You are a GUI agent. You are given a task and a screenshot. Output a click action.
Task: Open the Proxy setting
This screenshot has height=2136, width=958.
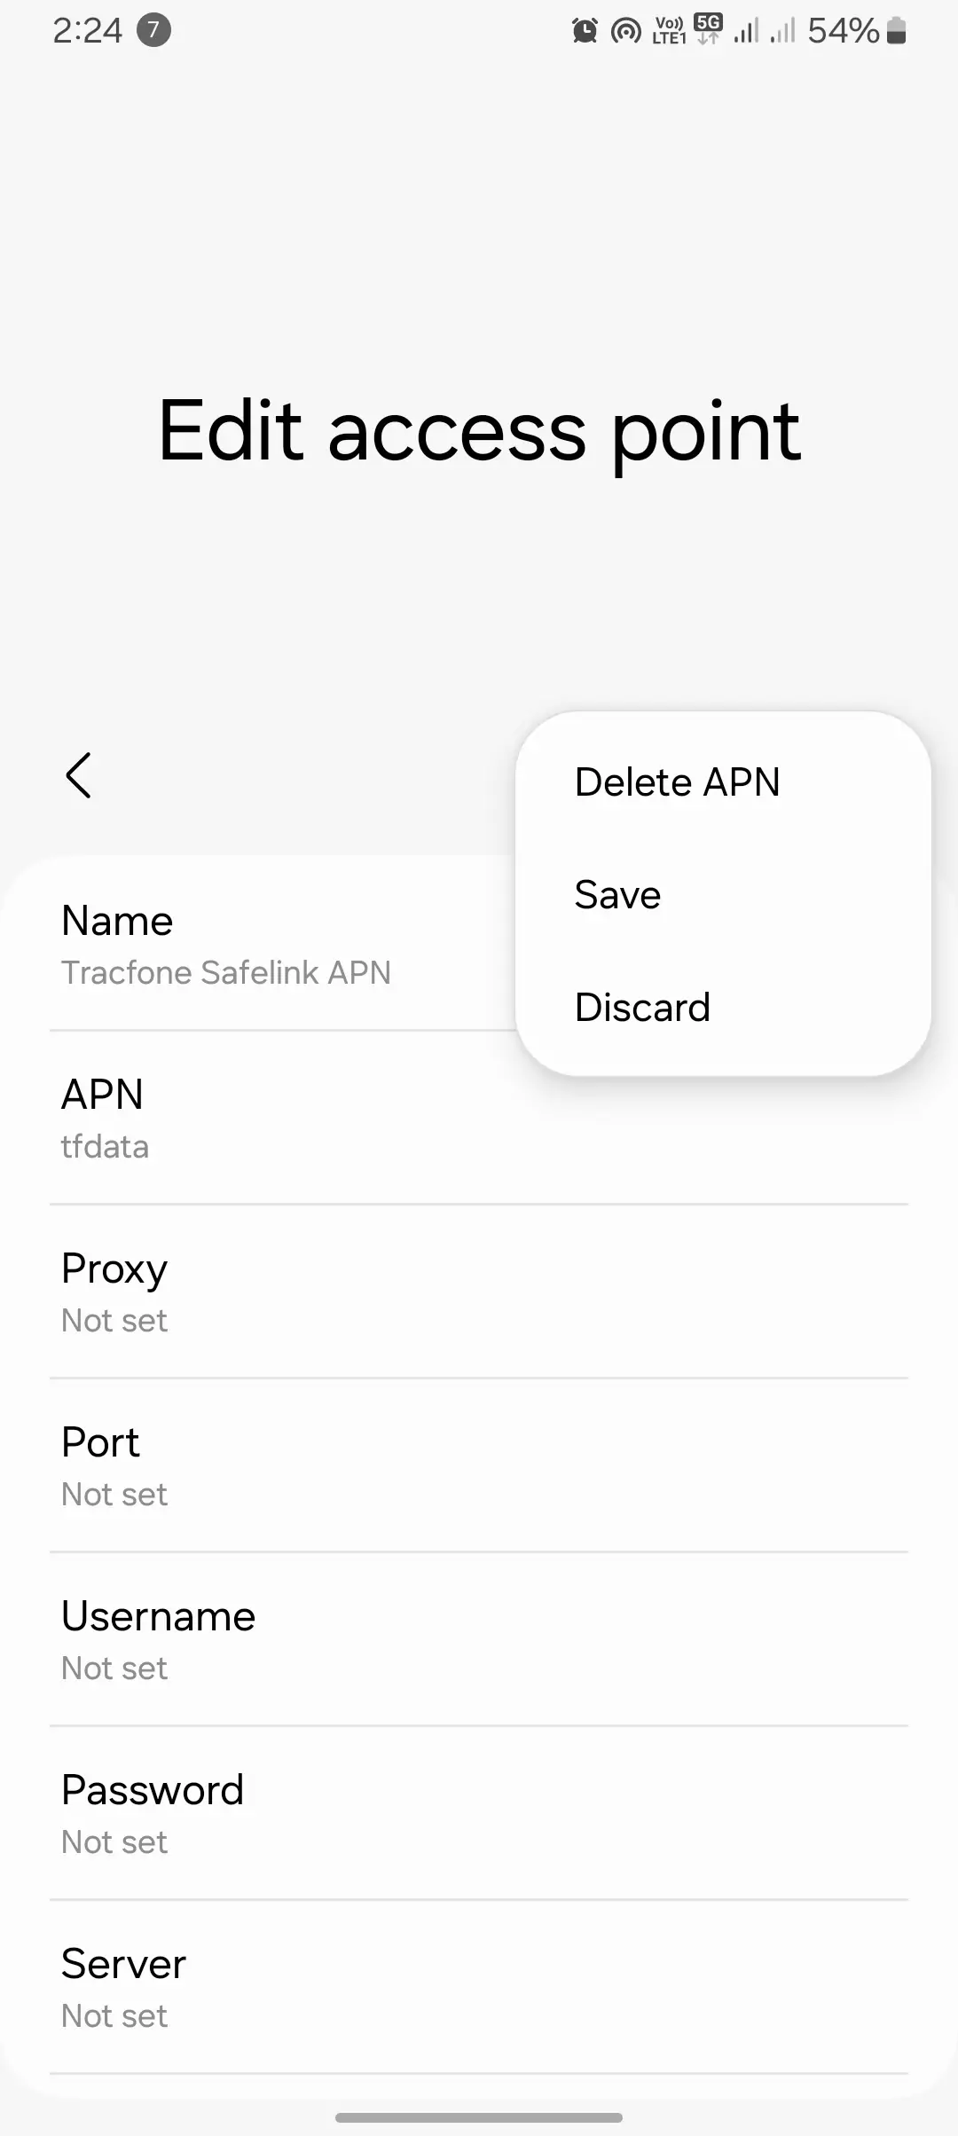479,1292
